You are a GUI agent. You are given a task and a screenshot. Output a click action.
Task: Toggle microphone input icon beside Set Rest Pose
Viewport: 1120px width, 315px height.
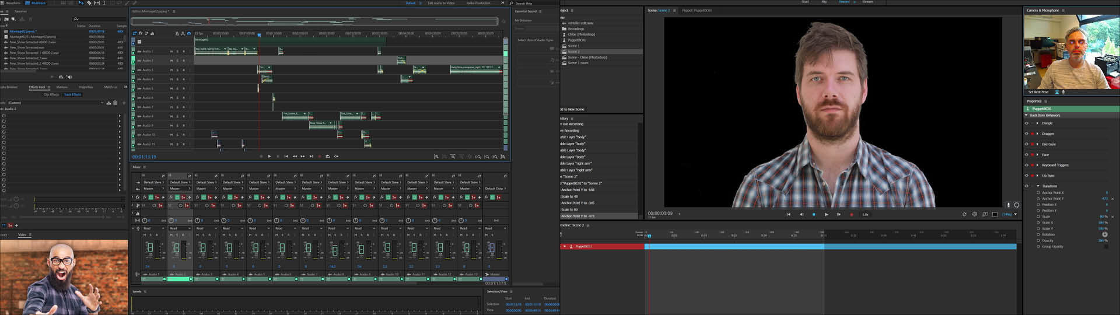pos(1063,92)
